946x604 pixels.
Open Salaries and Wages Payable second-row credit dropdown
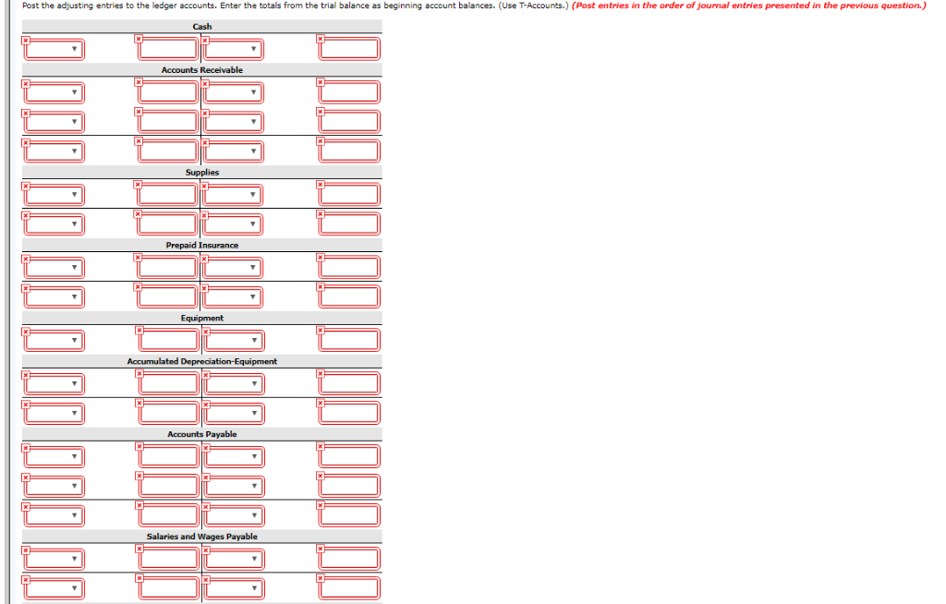pyautogui.click(x=234, y=588)
